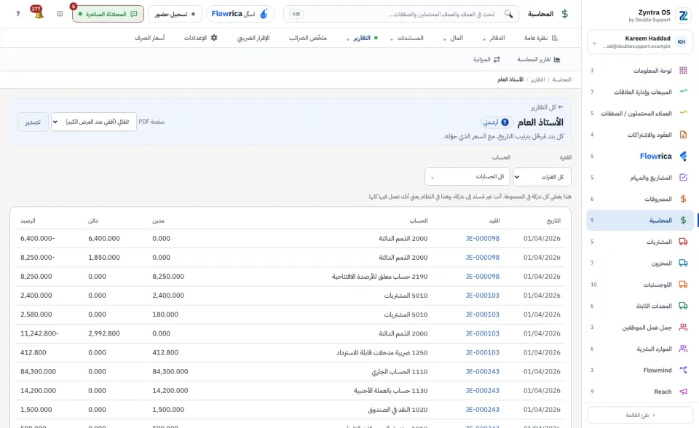Click the تصدير export button
The width and height of the screenshot is (699, 428).
33,122
